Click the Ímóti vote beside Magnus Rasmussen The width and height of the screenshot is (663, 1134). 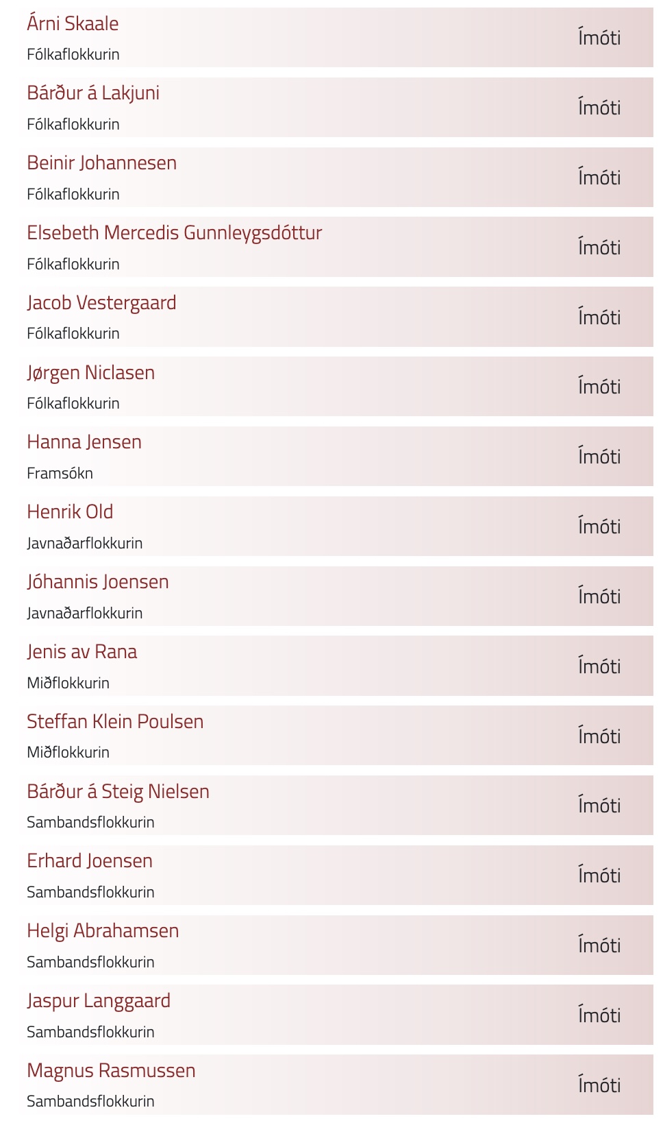599,1085
